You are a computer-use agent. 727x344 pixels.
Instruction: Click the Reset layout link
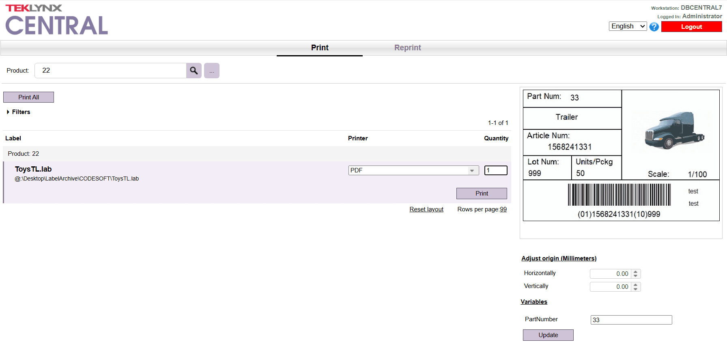pyautogui.click(x=426, y=209)
